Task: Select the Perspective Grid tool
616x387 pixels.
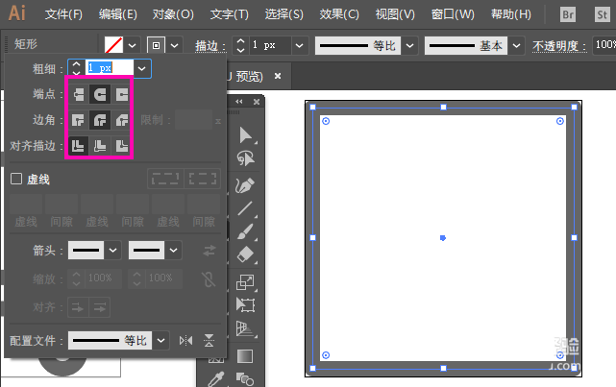Action: pos(246,329)
